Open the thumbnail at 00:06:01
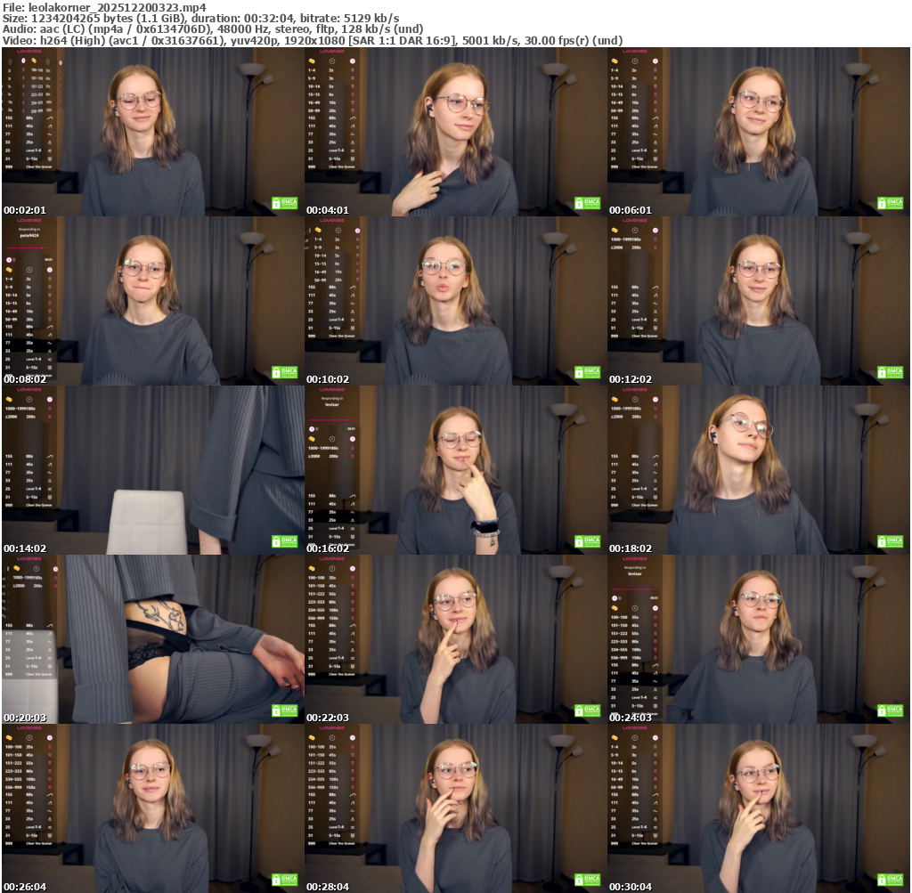This screenshot has height=893, width=912. (759, 132)
